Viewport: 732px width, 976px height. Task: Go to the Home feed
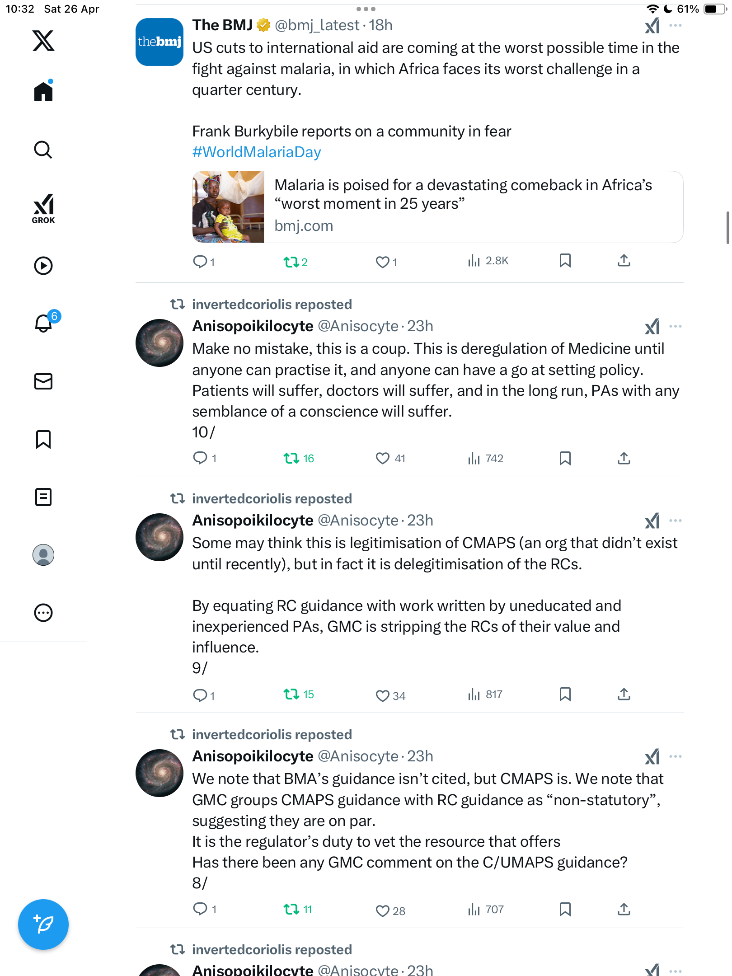click(x=43, y=91)
